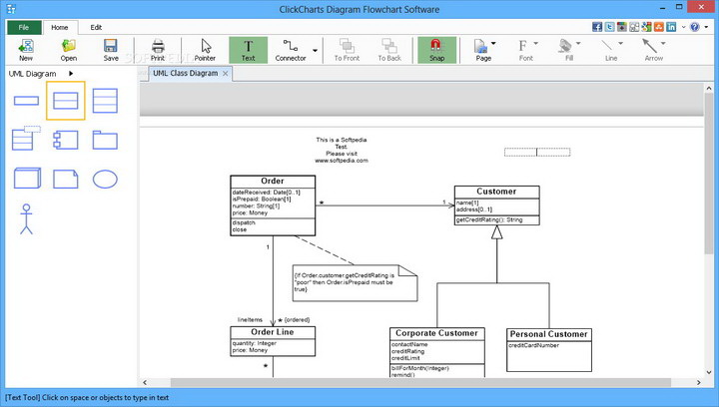Click the vertical scrollbar down arrow
Viewport: 719px width, 407px height.
[709, 372]
